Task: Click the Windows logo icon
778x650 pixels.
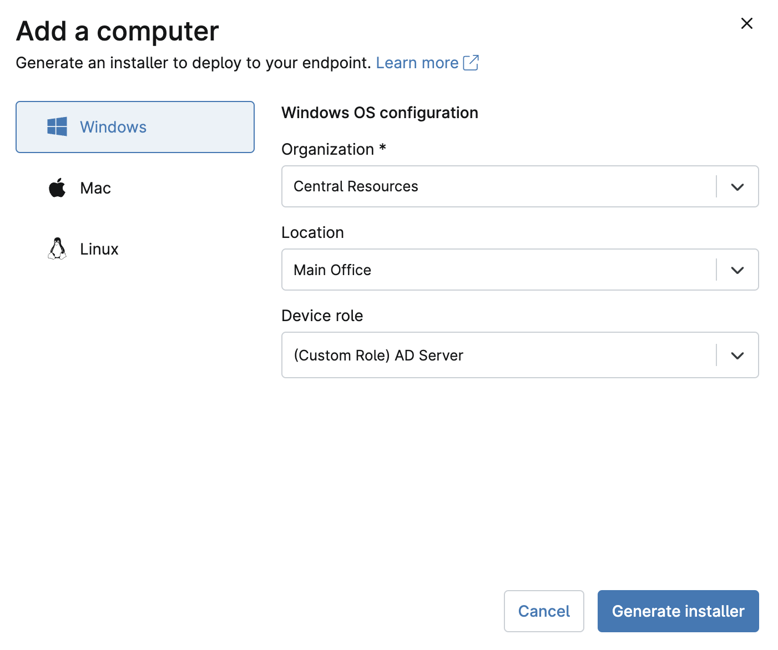Action: (x=57, y=127)
